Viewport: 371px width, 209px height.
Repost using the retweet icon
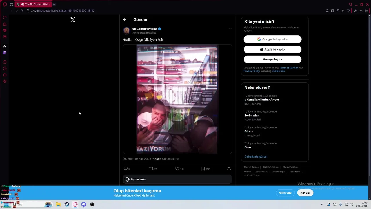[151, 169]
